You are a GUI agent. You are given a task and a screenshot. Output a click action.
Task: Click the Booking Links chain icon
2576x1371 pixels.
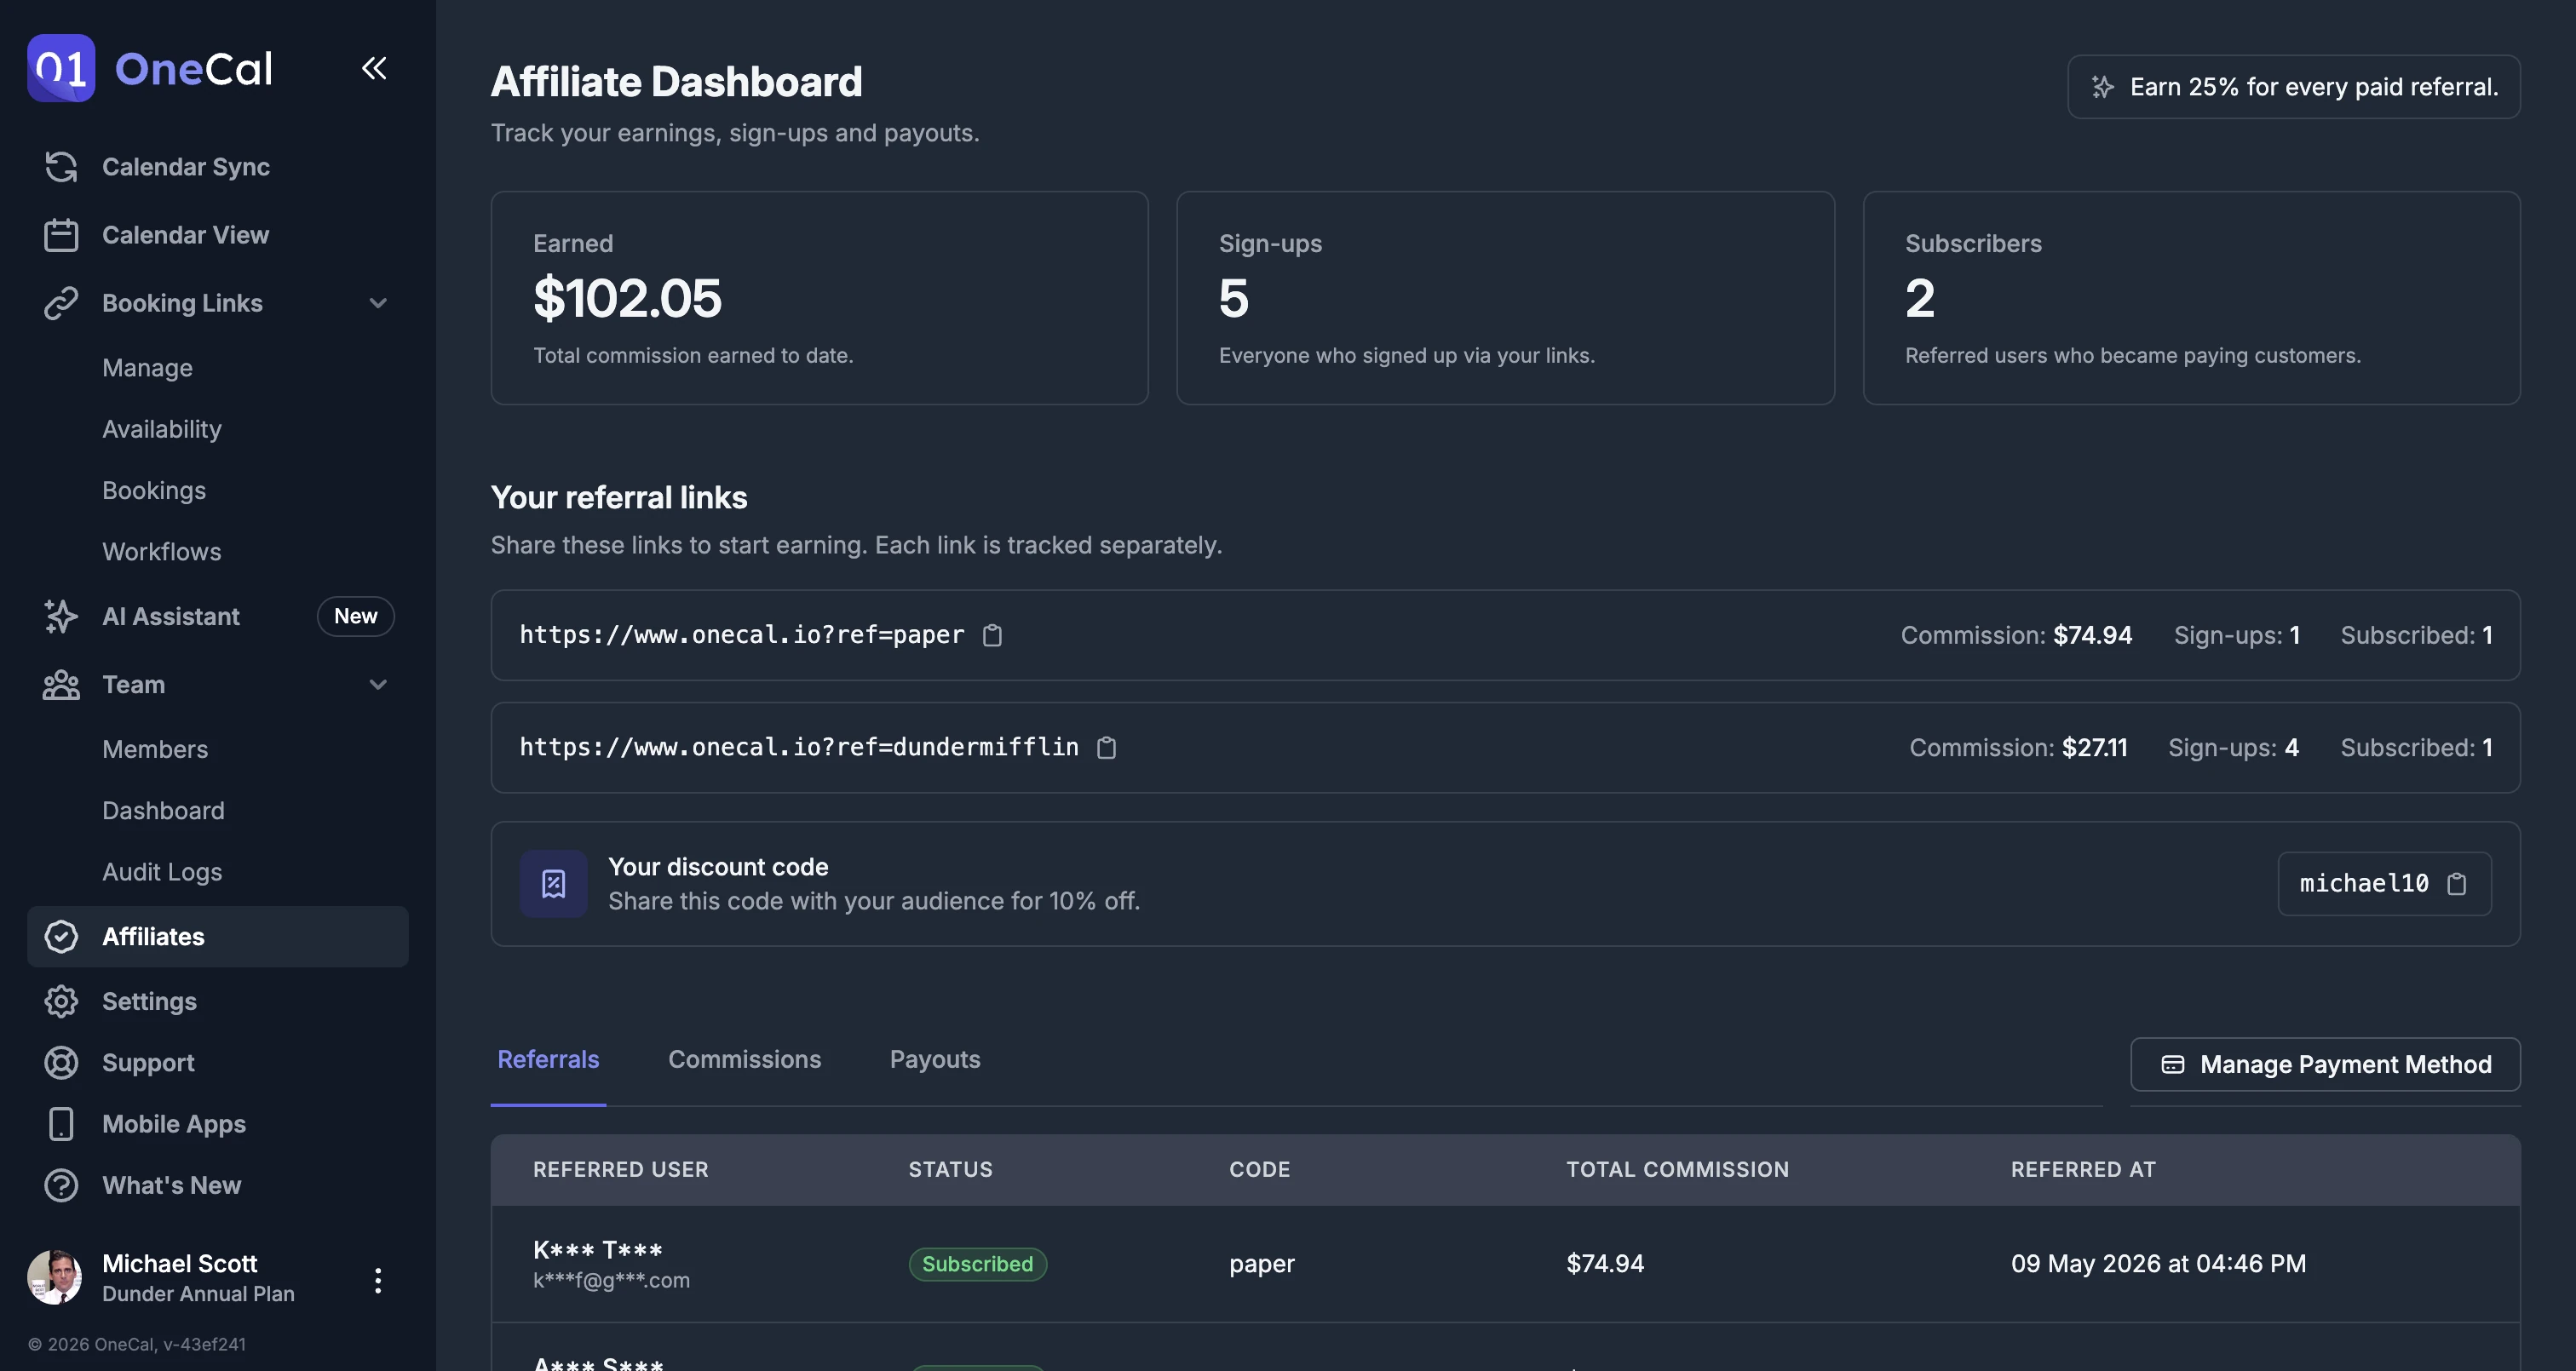[x=61, y=303]
